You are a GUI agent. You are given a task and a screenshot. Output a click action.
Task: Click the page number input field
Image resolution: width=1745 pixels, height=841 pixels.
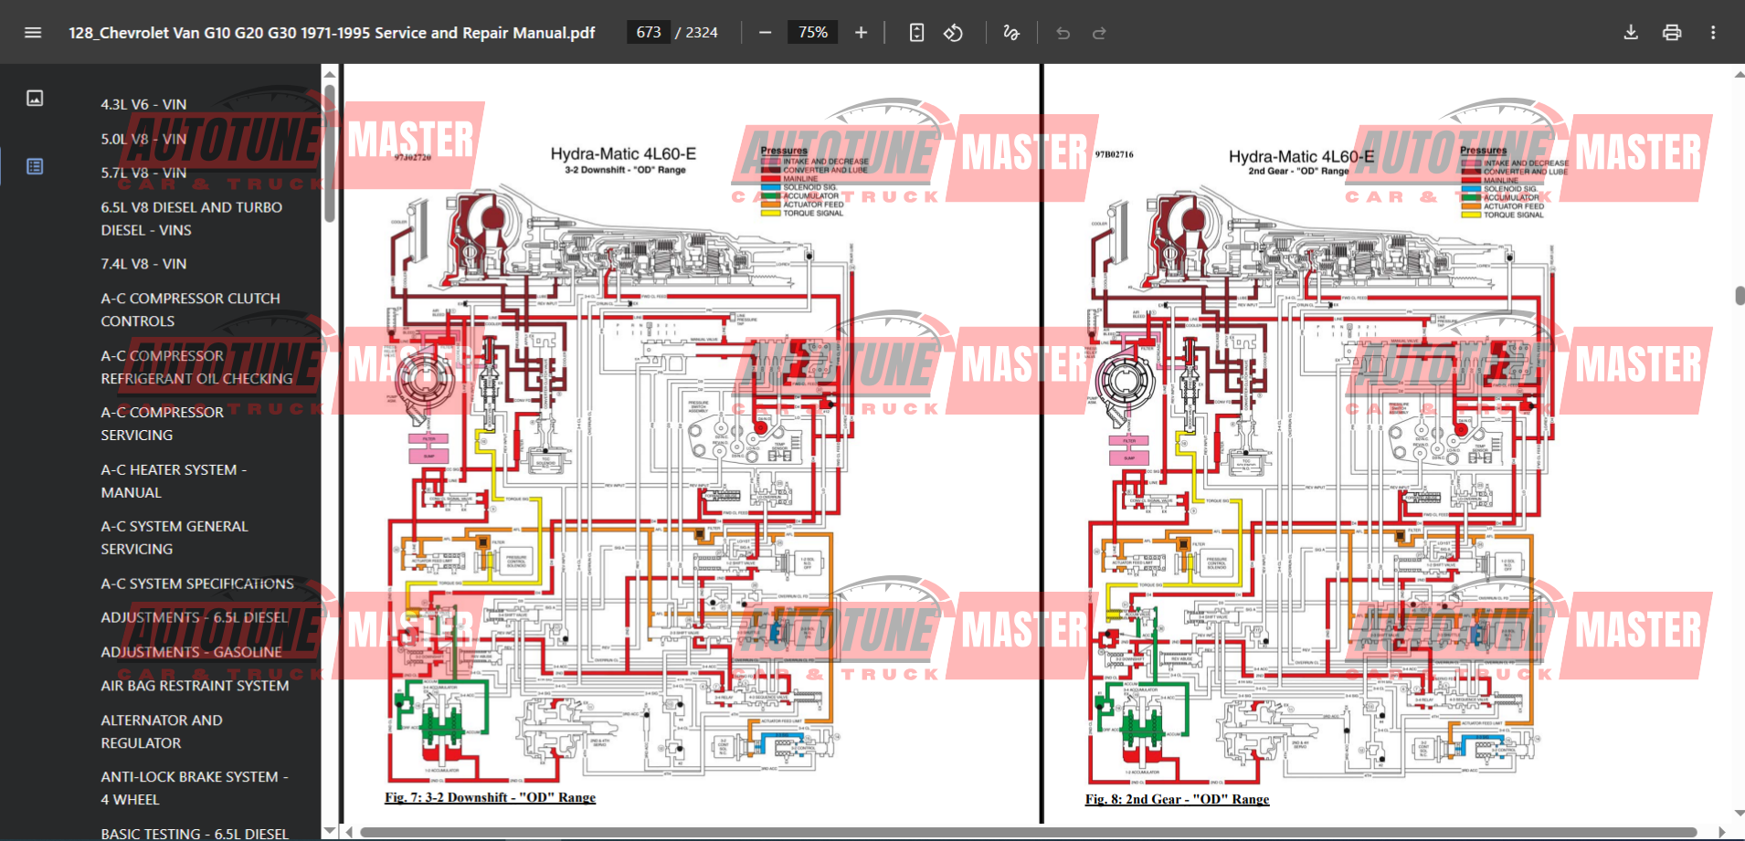pyautogui.click(x=649, y=33)
